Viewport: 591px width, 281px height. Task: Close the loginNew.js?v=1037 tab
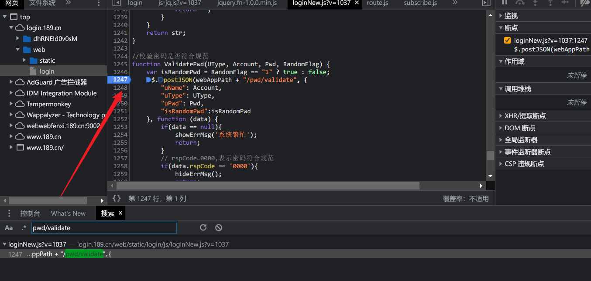pos(357,3)
